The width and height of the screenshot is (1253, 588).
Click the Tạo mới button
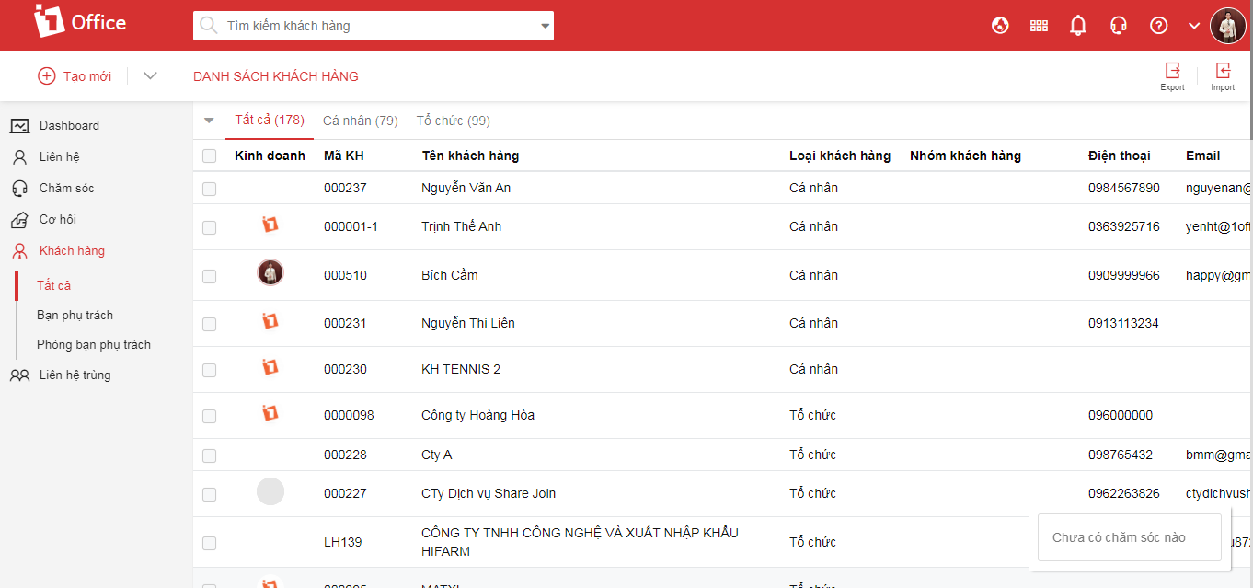(x=75, y=76)
